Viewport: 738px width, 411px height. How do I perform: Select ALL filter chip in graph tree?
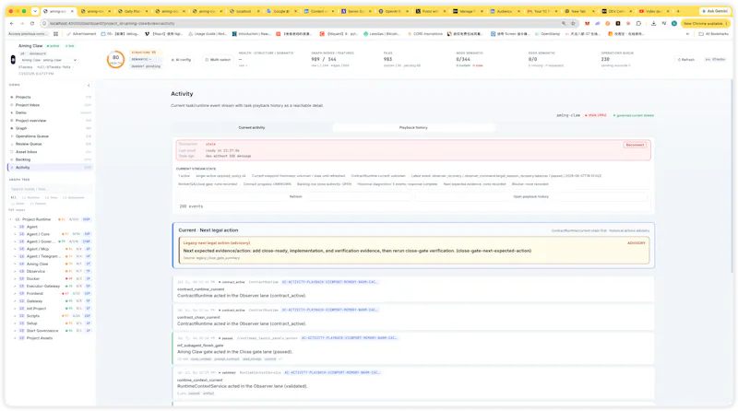[13, 197]
